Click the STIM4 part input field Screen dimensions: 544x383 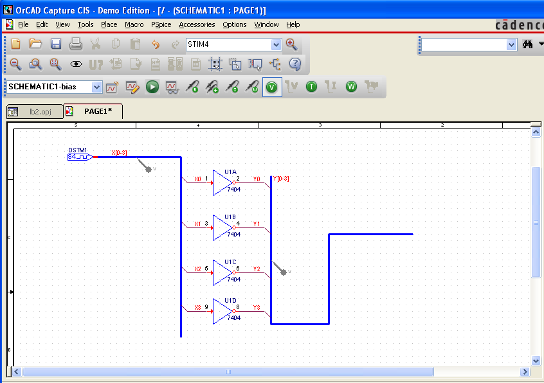tap(229, 44)
